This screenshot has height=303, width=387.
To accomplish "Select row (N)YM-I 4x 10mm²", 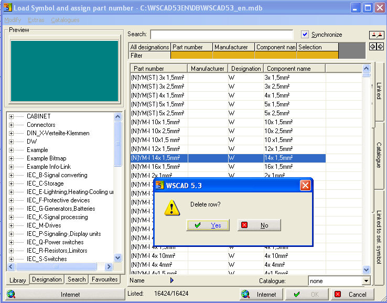I will coord(228,256).
